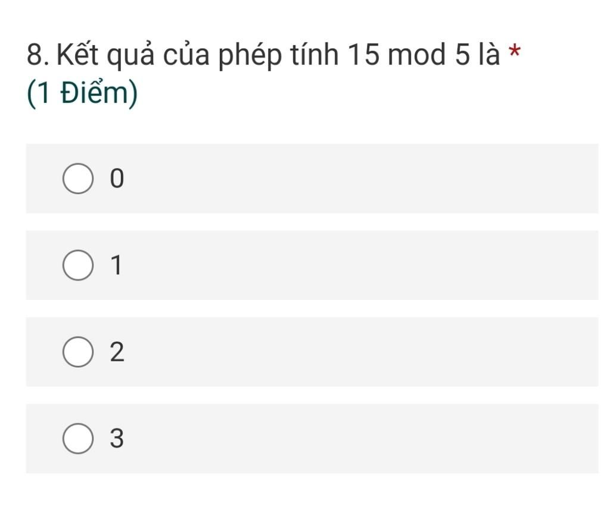This screenshot has width=610, height=516.
Task: Select the radio button for answer 0
Action: coord(78,179)
